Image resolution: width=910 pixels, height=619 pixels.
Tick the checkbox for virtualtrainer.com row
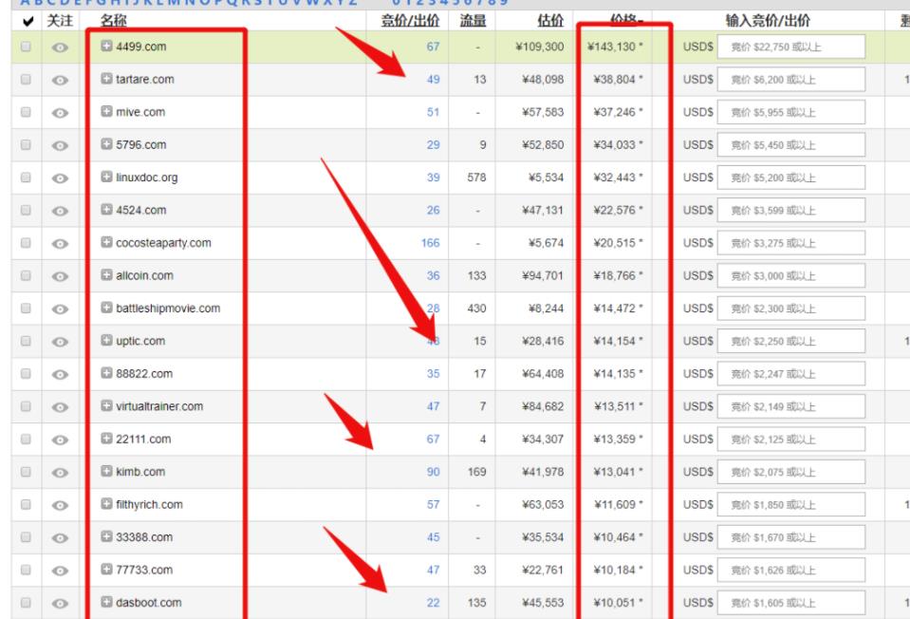coord(25,407)
